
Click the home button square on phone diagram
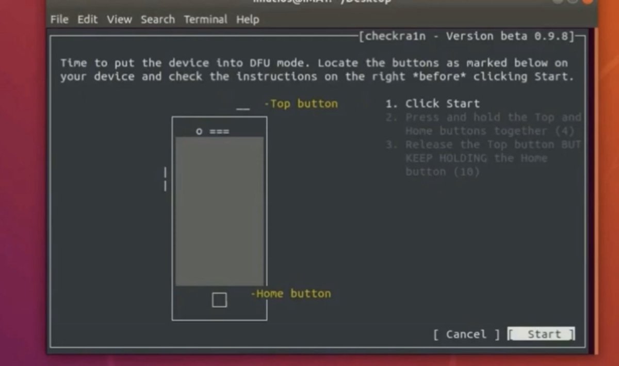pyautogui.click(x=219, y=300)
